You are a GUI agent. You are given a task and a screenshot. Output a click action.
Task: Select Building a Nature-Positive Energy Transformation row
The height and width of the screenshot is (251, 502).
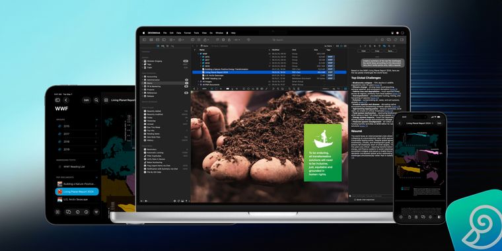269,69
